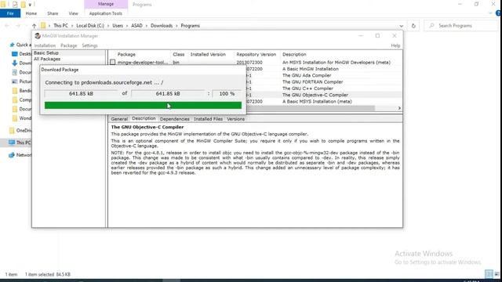The width and height of the screenshot is (502, 282).
Task: Click the Explorer up-one-level arrow
Action: [34, 26]
